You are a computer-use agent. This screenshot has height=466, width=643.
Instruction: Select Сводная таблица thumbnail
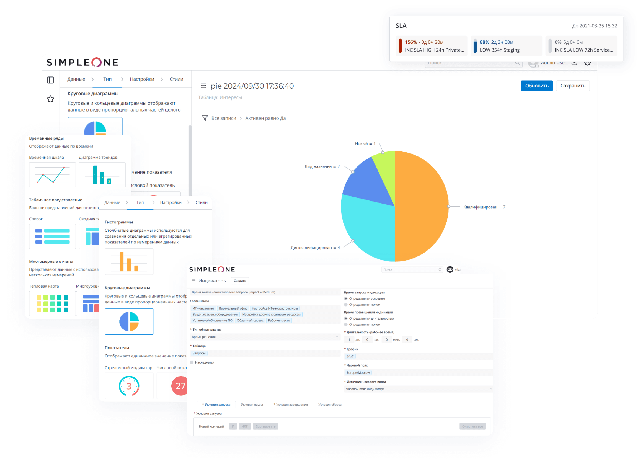pyautogui.click(x=89, y=236)
